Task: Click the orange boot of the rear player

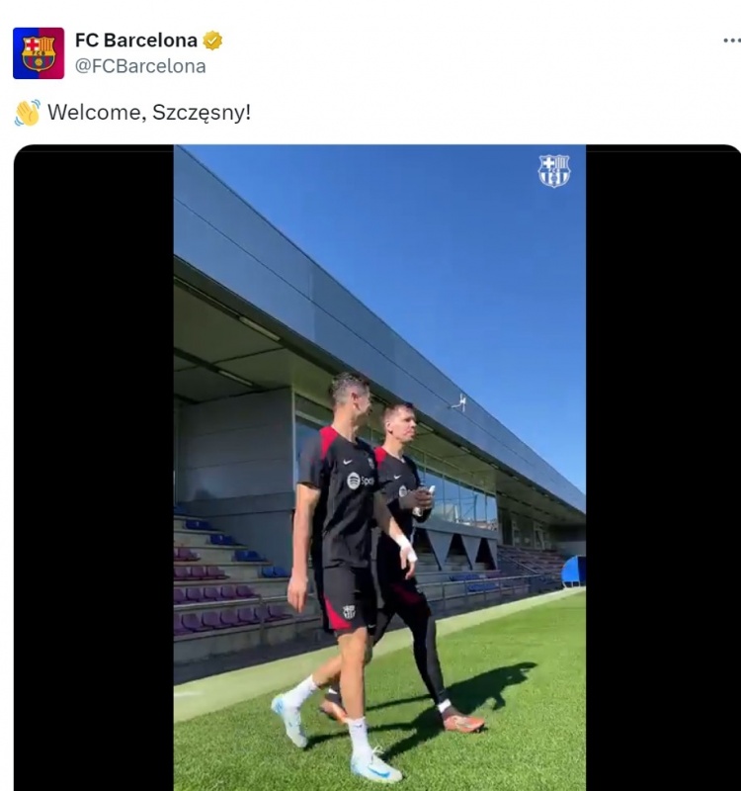Action: [x=462, y=722]
